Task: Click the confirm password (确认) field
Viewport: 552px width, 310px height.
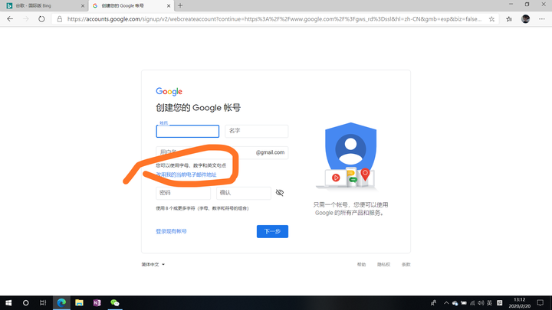Action: (x=244, y=193)
